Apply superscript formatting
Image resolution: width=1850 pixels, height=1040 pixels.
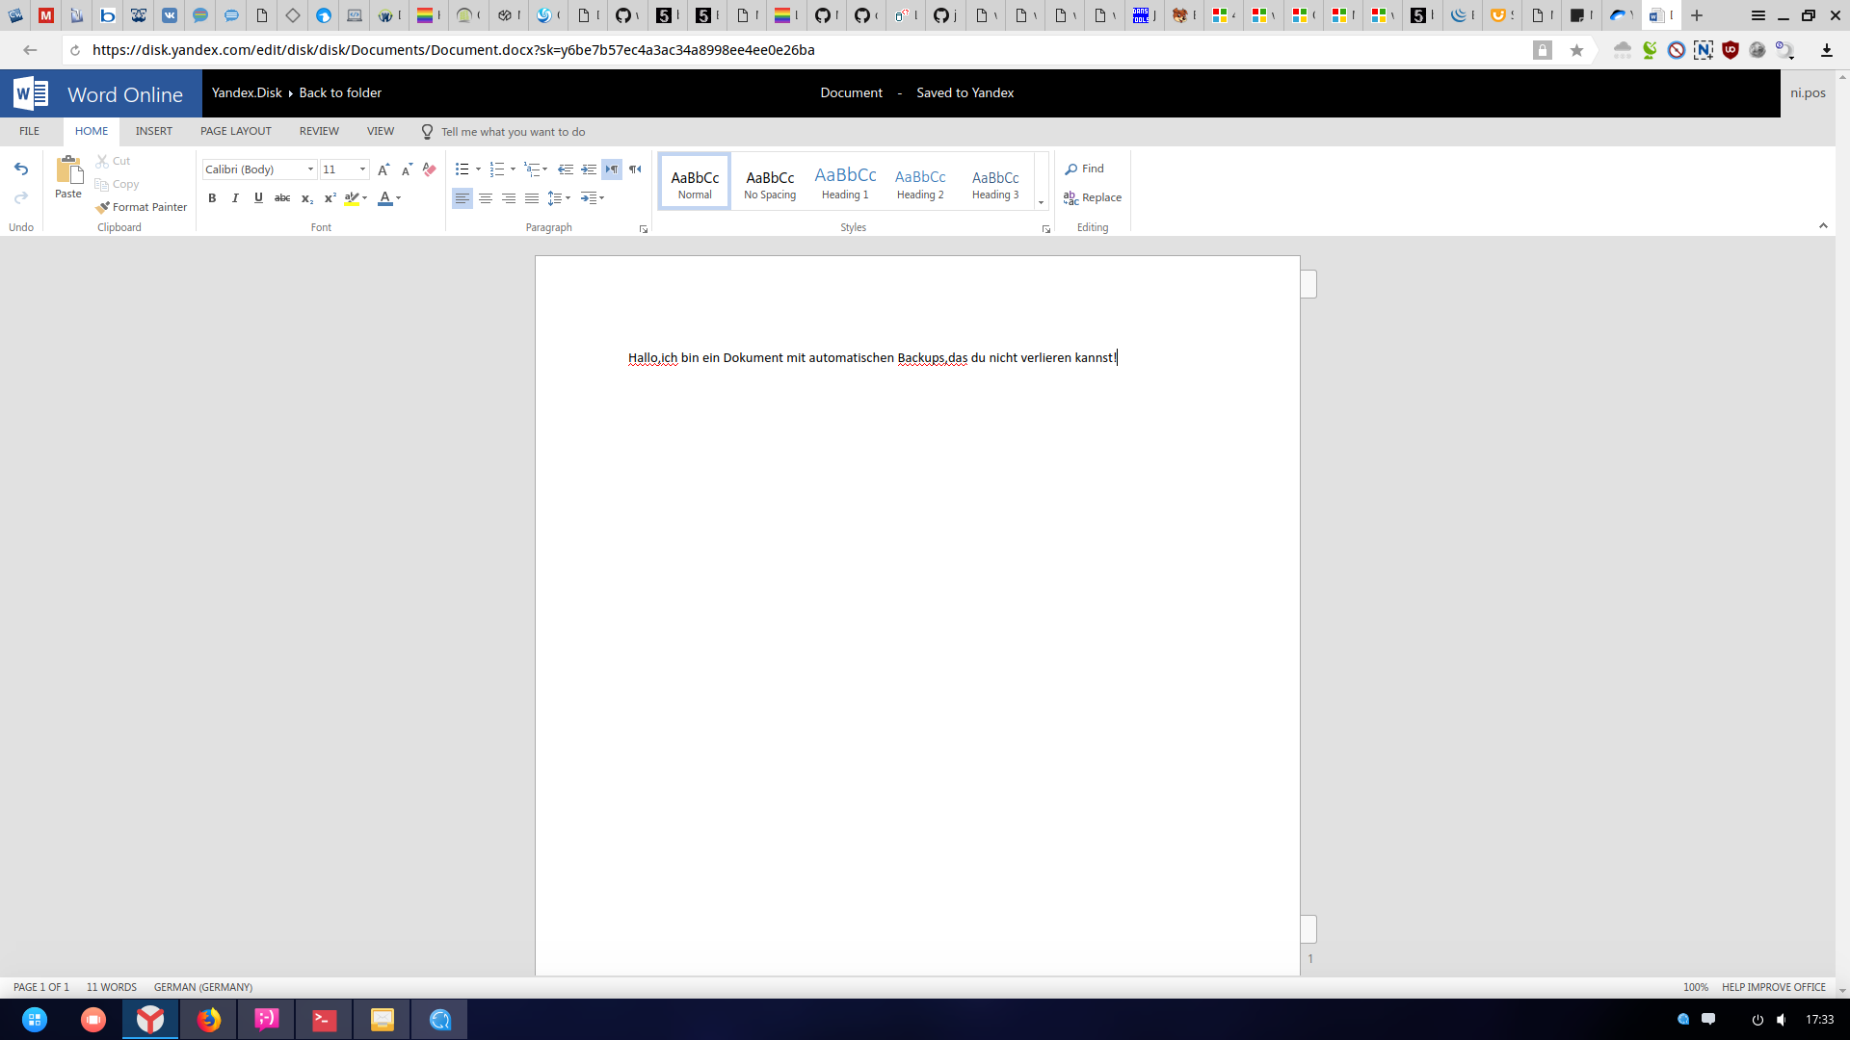[x=330, y=198]
